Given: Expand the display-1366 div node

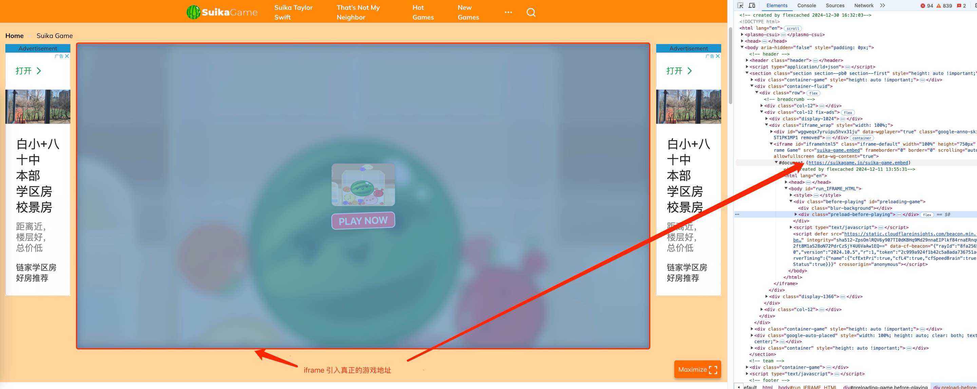Looking at the screenshot, I should 767,296.
